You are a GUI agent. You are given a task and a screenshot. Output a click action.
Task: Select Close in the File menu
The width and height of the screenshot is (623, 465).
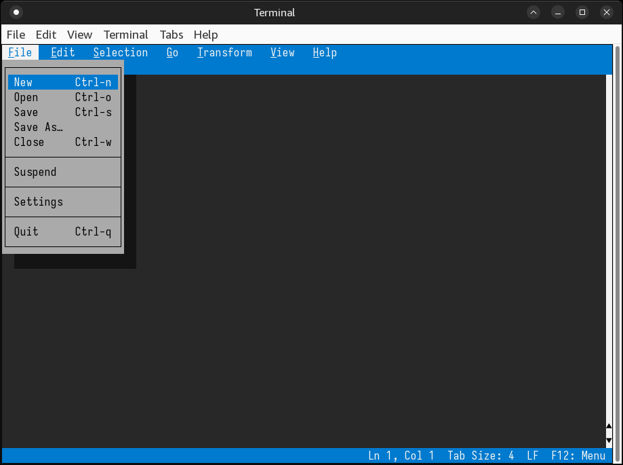62,142
